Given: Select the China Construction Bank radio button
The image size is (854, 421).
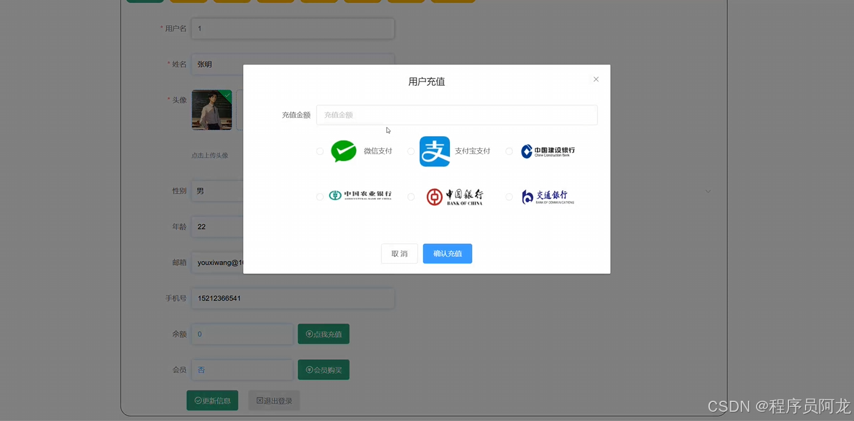Looking at the screenshot, I should pos(509,151).
